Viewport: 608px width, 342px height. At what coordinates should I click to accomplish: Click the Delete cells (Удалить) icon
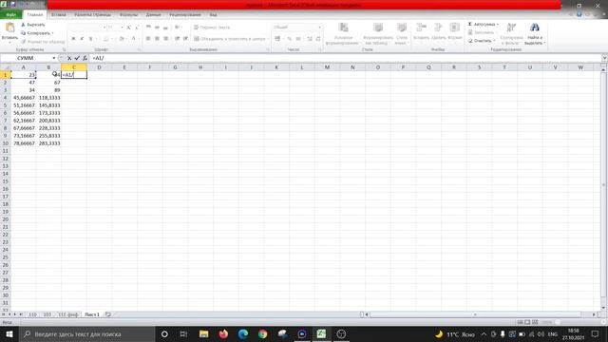coord(438,28)
